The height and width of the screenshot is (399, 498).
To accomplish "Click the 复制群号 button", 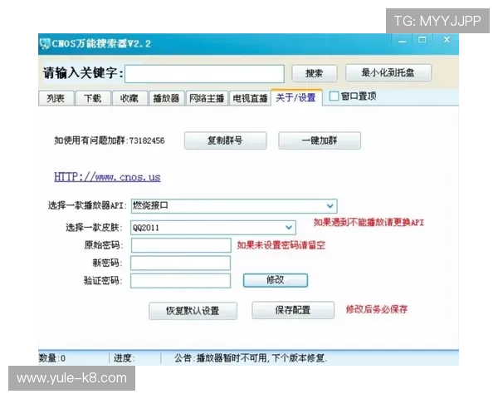I will pyautogui.click(x=225, y=140).
